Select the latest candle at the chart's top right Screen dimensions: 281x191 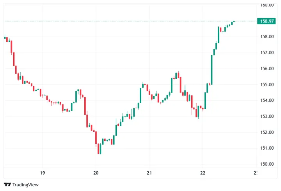click(234, 21)
